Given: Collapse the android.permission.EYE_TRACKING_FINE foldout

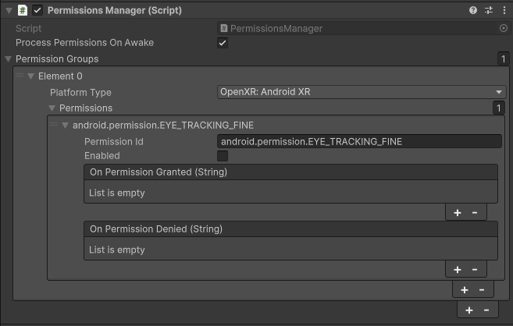Looking at the screenshot, I should tap(66, 125).
